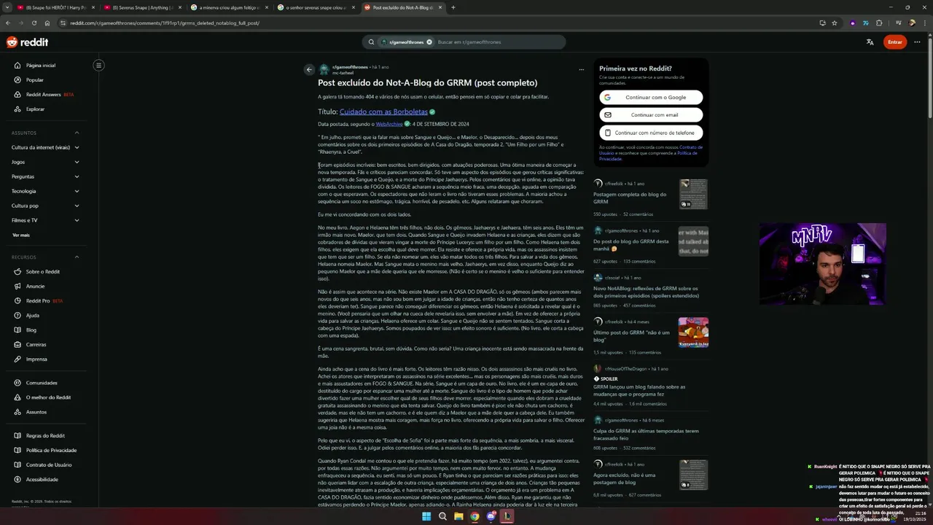Collapse the left navigation with the hamburger button
This screenshot has height=525, width=933.
click(x=98, y=66)
